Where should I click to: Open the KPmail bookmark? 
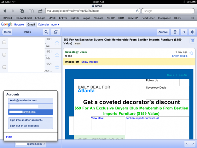(x=8, y=18)
